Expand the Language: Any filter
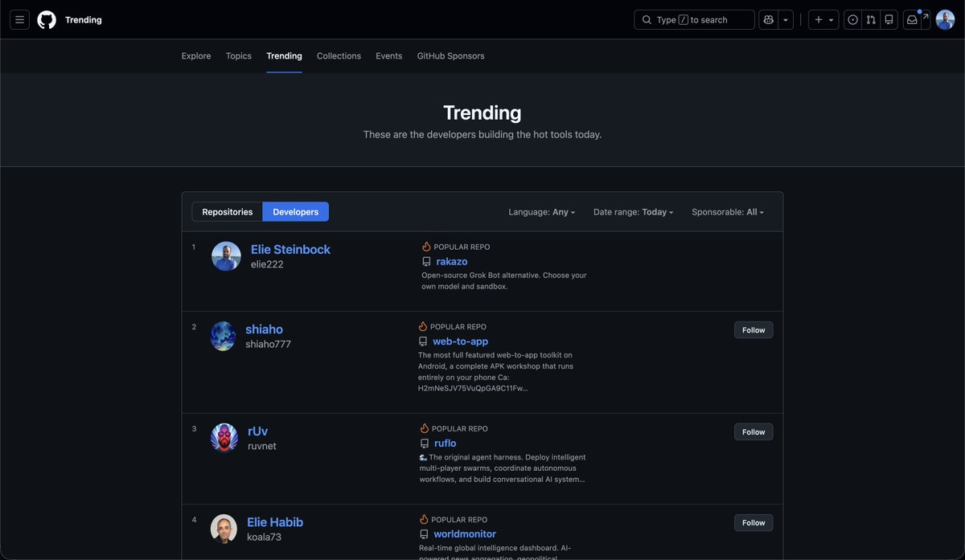Image resolution: width=965 pixels, height=560 pixels. (542, 212)
